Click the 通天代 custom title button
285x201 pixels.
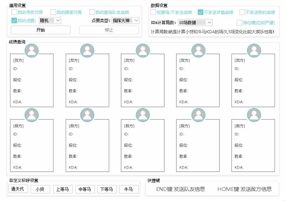tap(18, 189)
